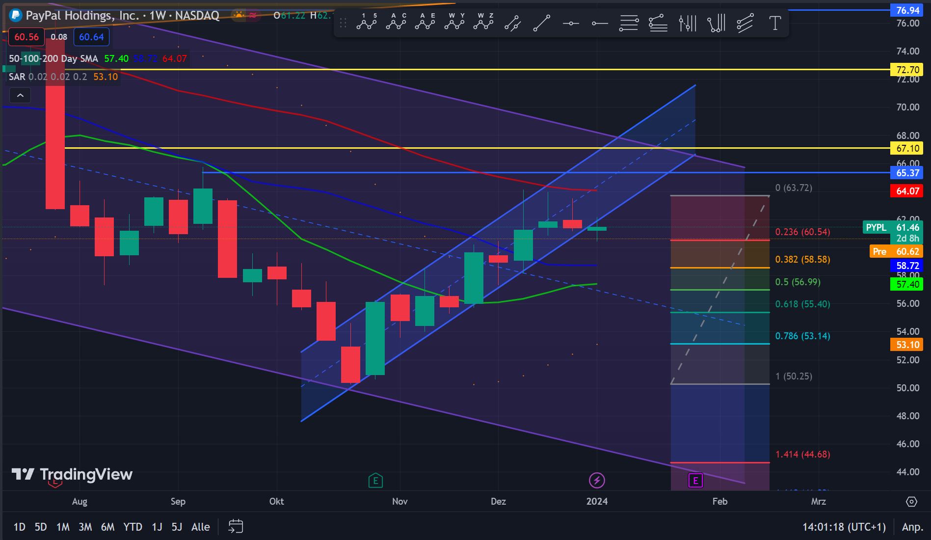This screenshot has width=931, height=540.
Task: Select the Fib Retracement tool
Action: 629,23
